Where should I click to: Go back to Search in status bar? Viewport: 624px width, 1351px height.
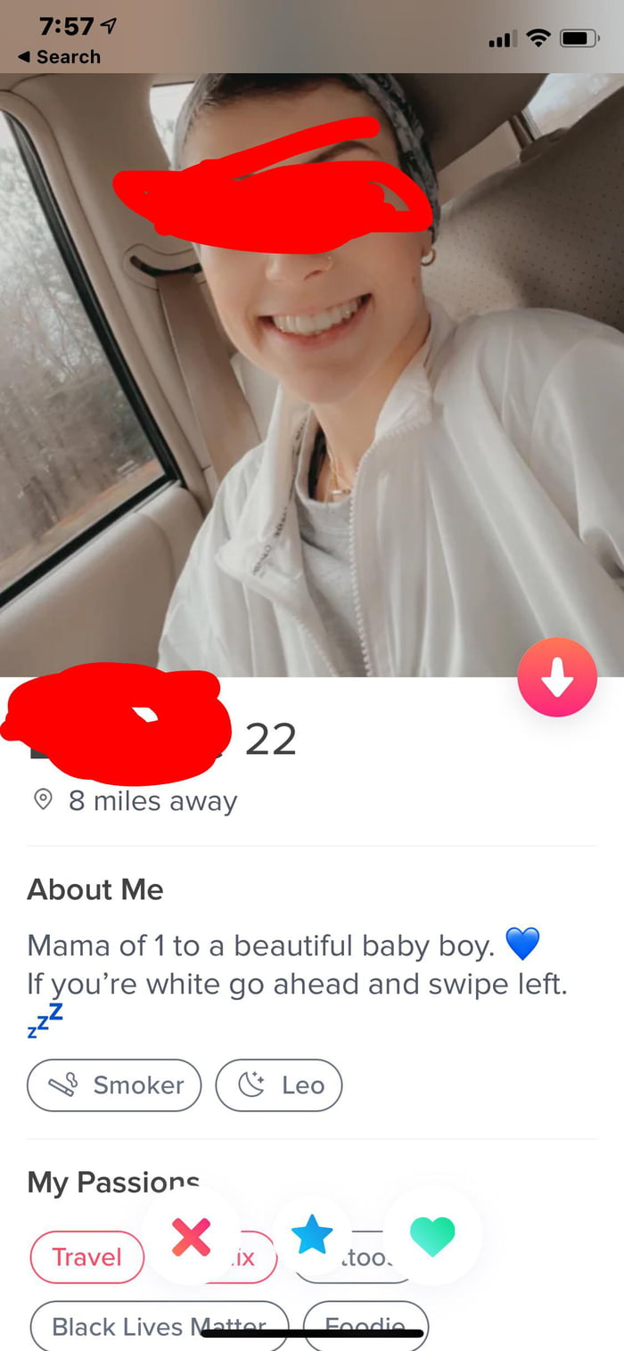59,56
